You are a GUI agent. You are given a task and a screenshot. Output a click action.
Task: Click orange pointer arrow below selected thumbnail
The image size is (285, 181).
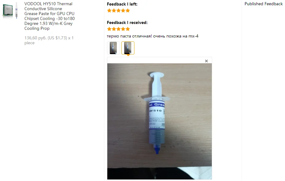click(x=128, y=55)
